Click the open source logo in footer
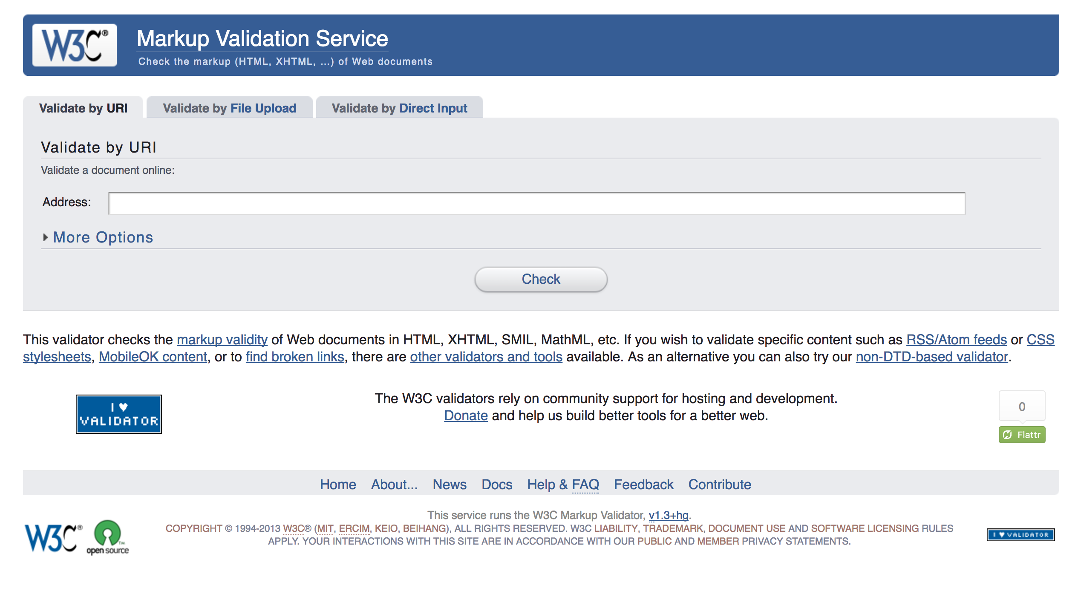Image resolution: width=1078 pixels, height=600 pixels. click(108, 537)
